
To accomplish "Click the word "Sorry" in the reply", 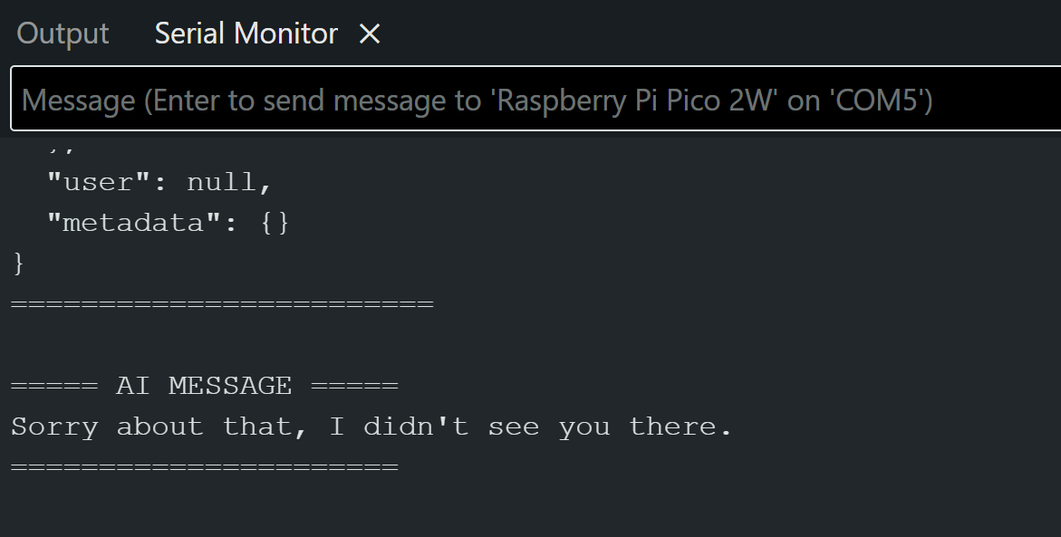I will [x=54, y=427].
